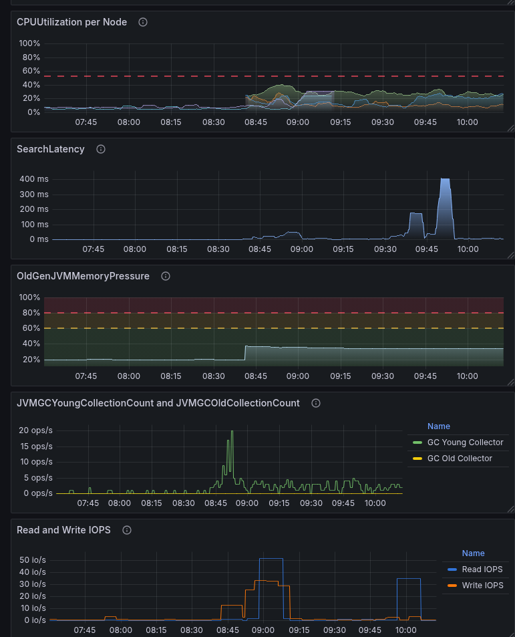This screenshot has height=637, width=515.
Task: Open CPUUtilization per Node panel title menu
Action: point(71,22)
